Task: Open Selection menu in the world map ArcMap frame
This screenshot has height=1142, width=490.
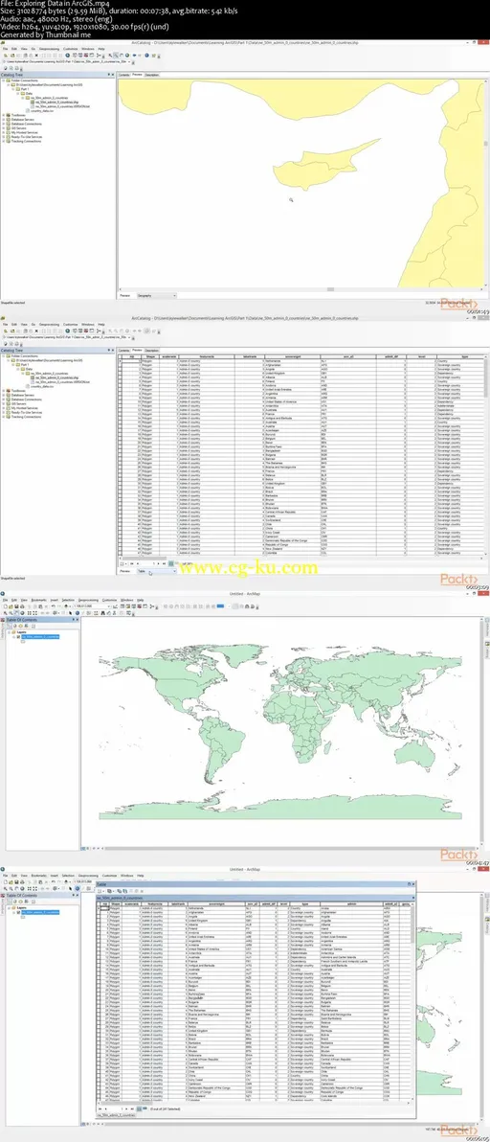Action: coord(68,600)
